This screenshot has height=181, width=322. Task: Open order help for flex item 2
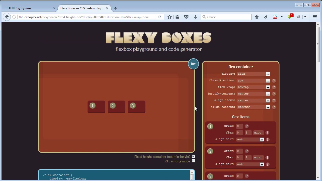[x=247, y=151]
